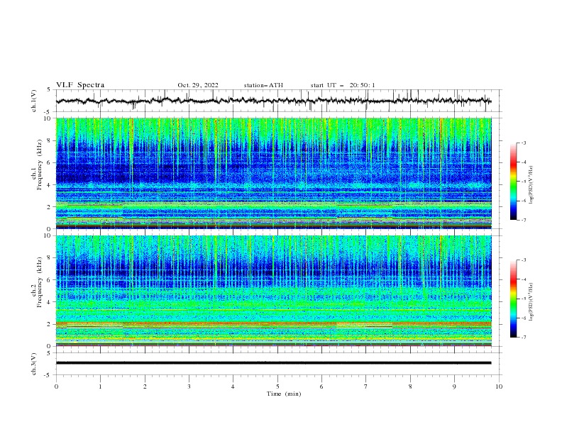
Task: Click time axis tick label "1"
Action: (100, 386)
